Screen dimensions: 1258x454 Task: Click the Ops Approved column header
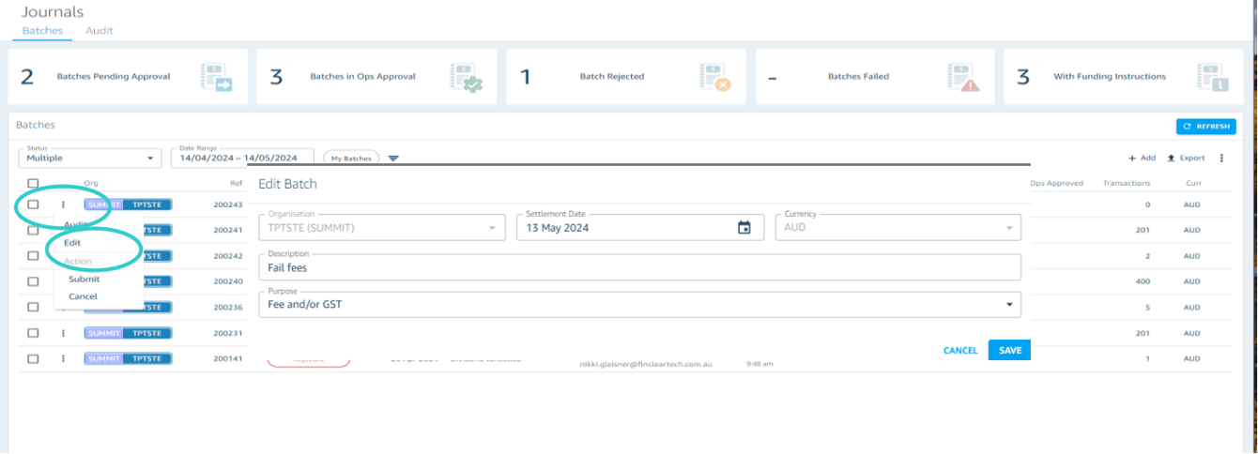tap(1057, 184)
